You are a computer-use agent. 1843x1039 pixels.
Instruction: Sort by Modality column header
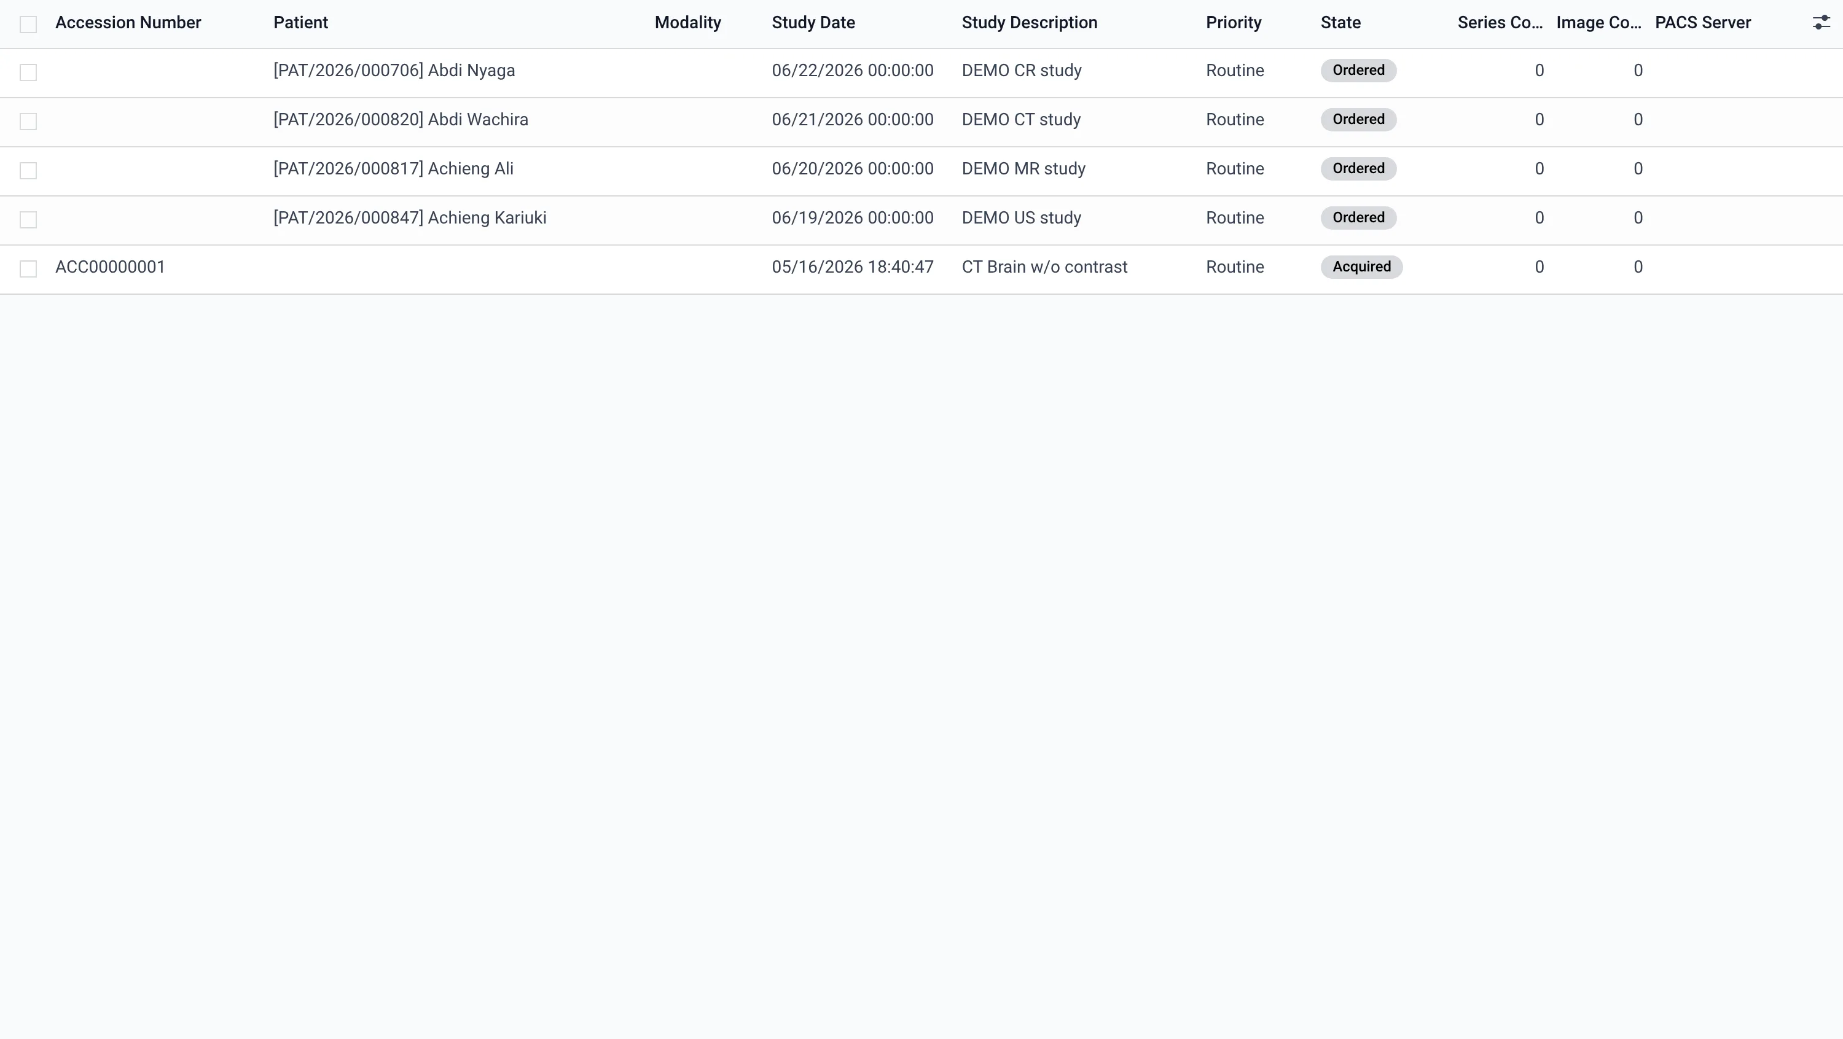(687, 23)
